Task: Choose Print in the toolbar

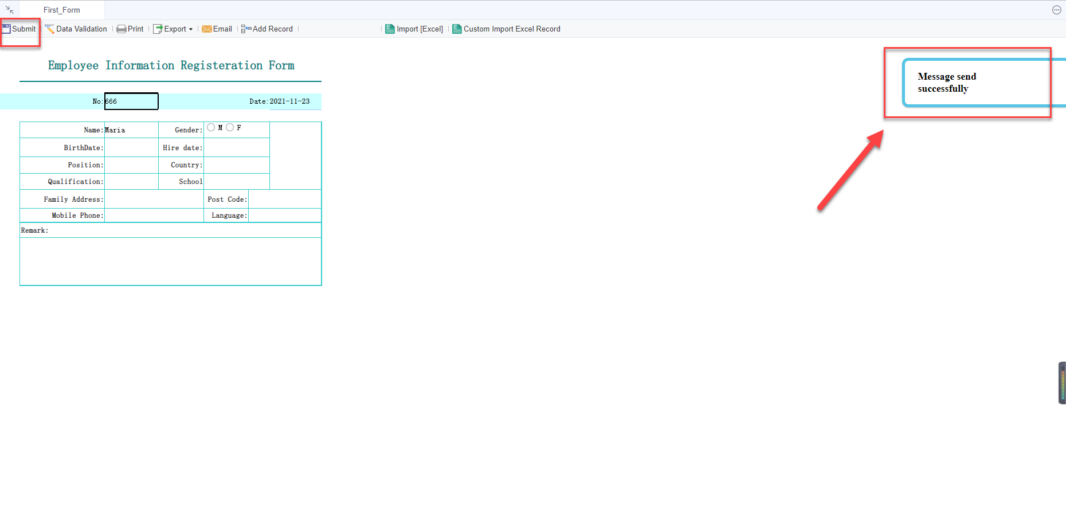Action: [x=136, y=29]
